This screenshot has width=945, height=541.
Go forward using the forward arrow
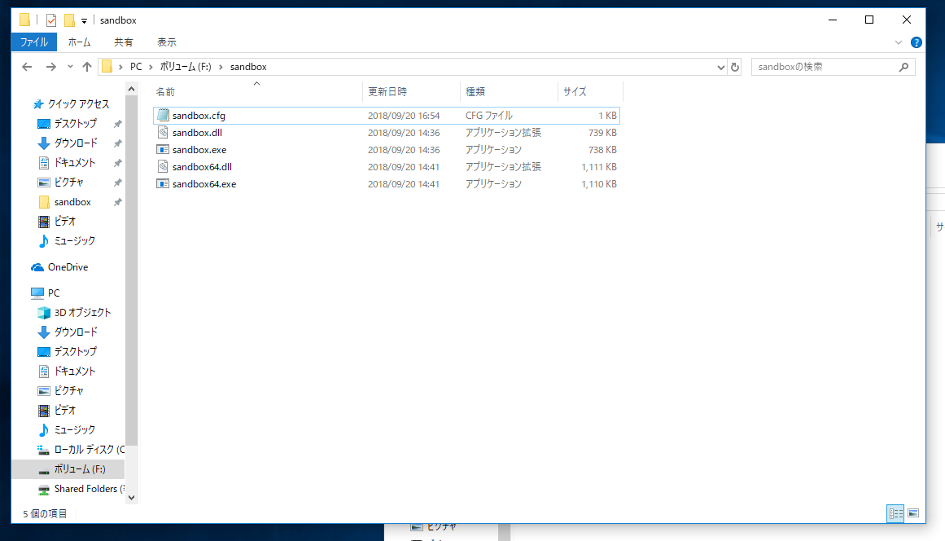click(51, 67)
